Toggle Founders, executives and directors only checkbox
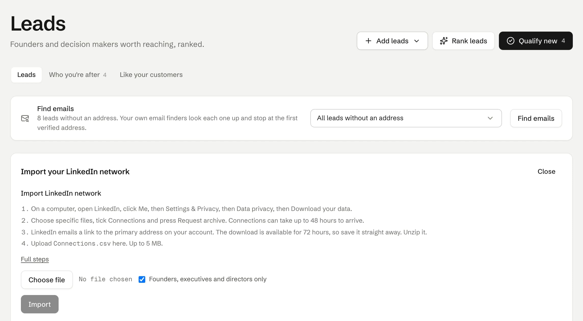 click(142, 279)
